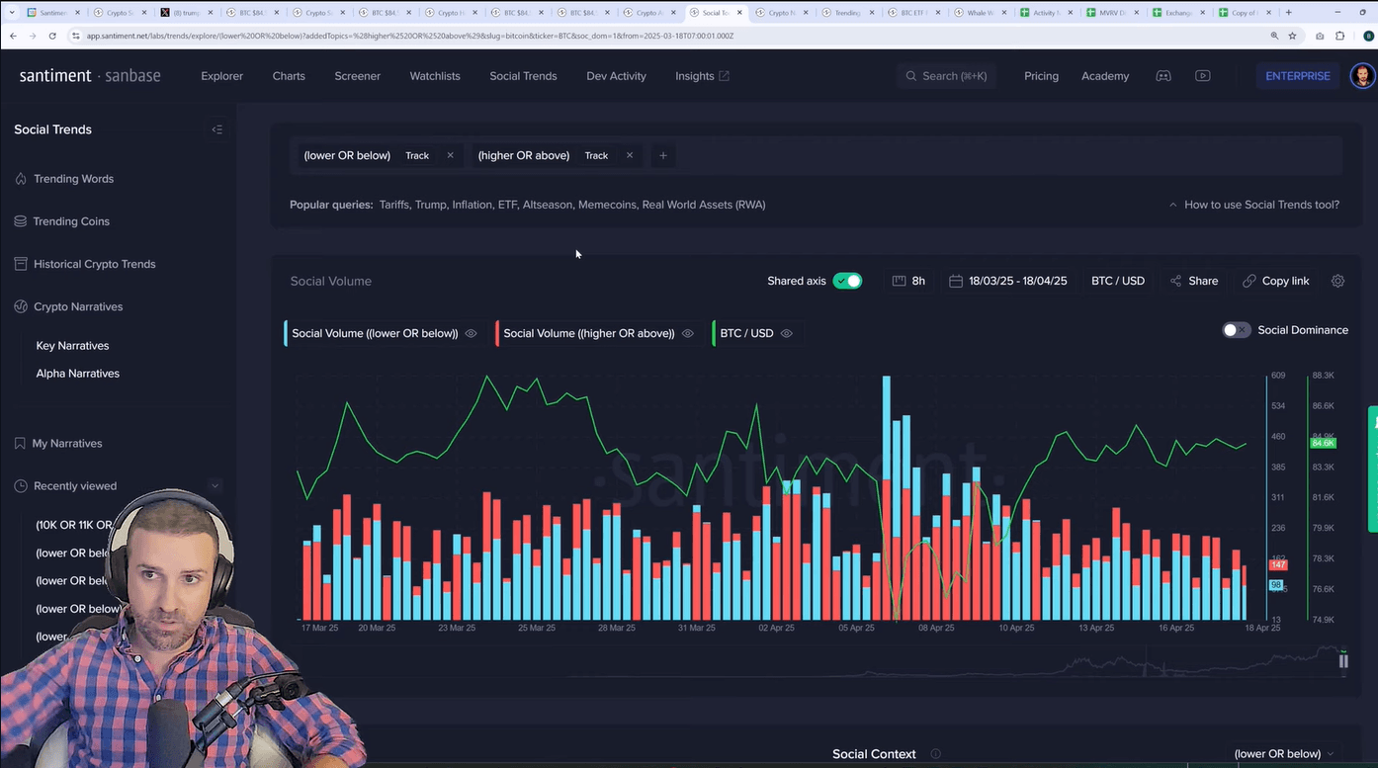Viewport: 1378px width, 768px height.
Task: Toggle the Shared axis switch off
Action: [x=847, y=281]
